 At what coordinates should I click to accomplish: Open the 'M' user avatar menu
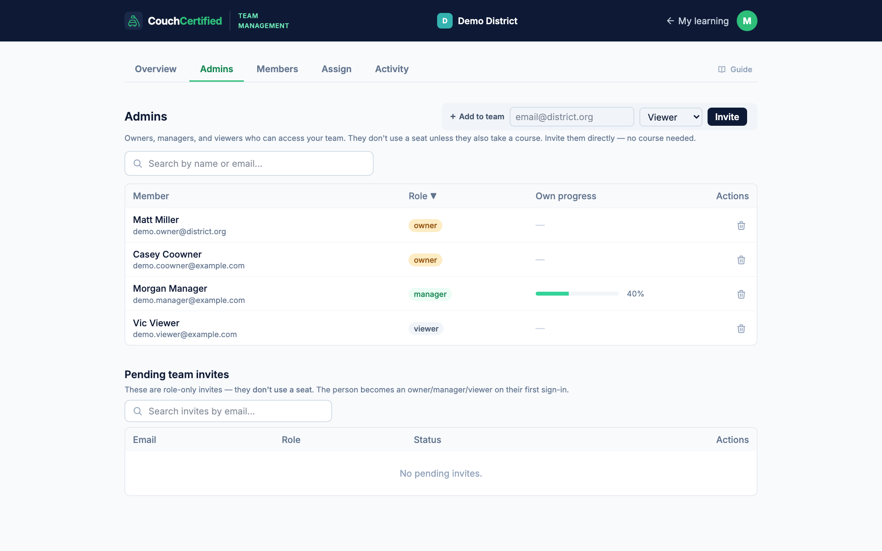tap(747, 21)
